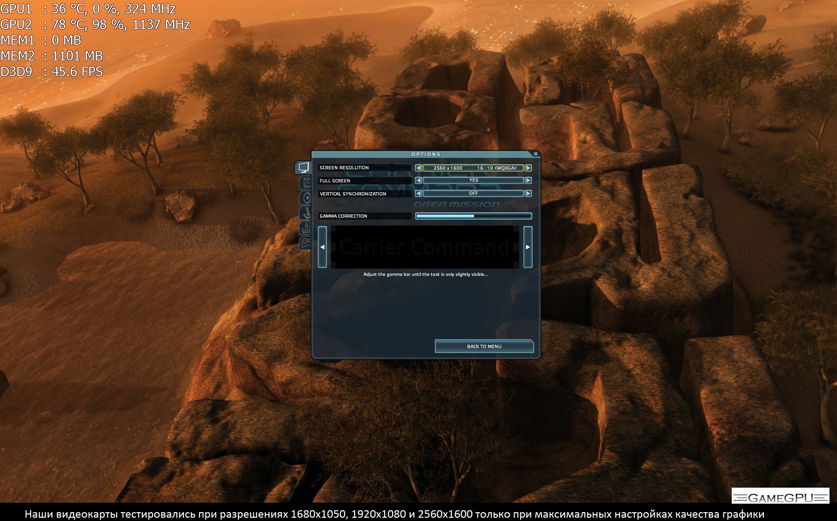Screen dimensions: 837x521
Task: Click the GPU1 36 °C overlay line
Action: coord(88,8)
